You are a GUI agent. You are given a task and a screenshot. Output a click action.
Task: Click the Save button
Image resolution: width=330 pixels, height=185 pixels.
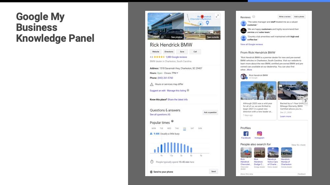point(182,52)
